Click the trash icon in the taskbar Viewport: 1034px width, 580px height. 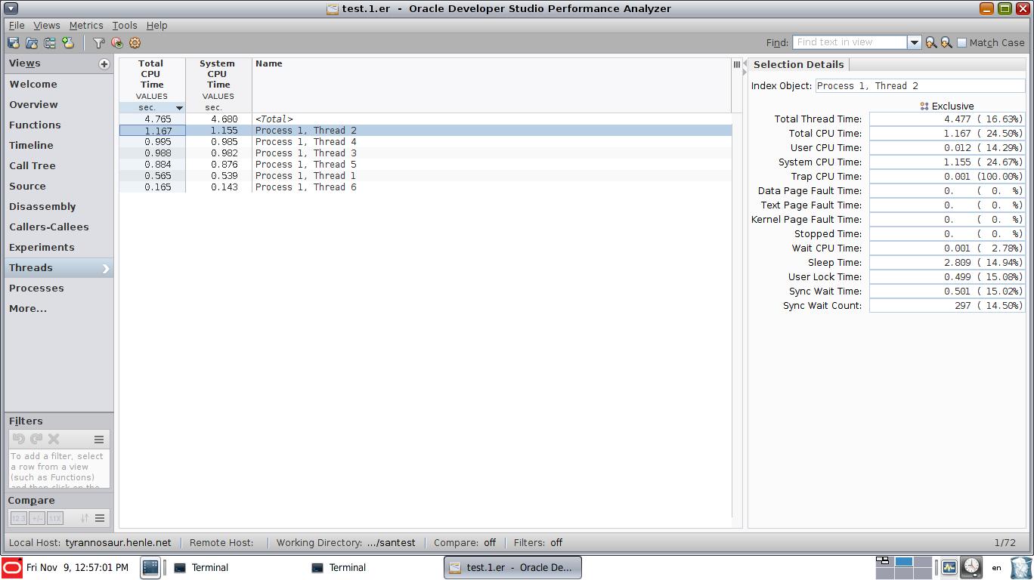pyautogui.click(x=1020, y=567)
